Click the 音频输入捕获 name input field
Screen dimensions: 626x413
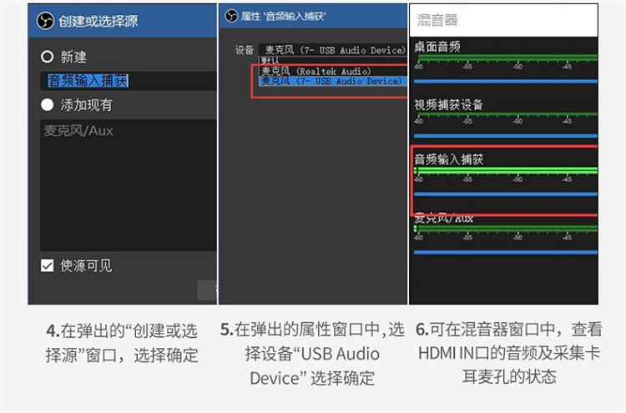(x=129, y=81)
